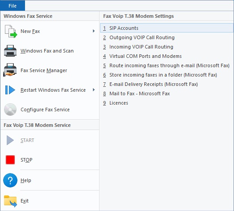Open Outgoing VOIP Call Routing settings
This screenshot has height=211, width=234.
(x=167, y=37)
